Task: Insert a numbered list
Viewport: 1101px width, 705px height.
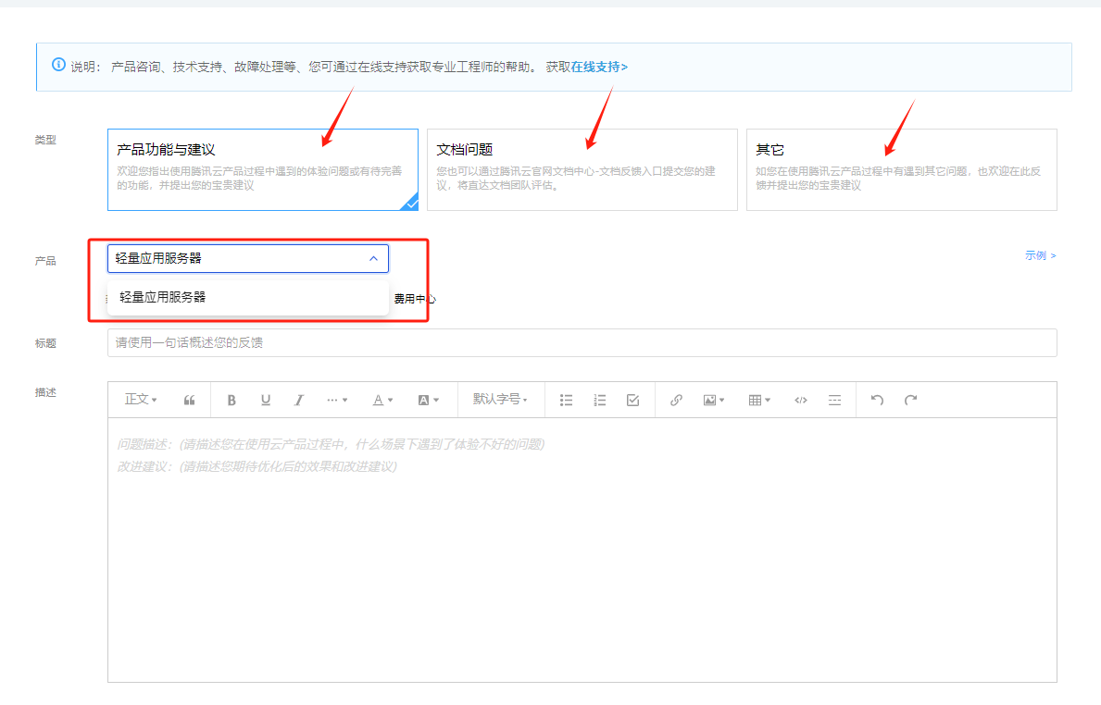Action: (600, 400)
